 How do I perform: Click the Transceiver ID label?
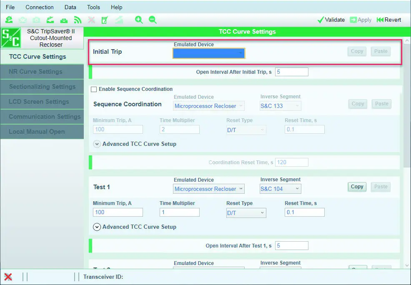point(103,277)
